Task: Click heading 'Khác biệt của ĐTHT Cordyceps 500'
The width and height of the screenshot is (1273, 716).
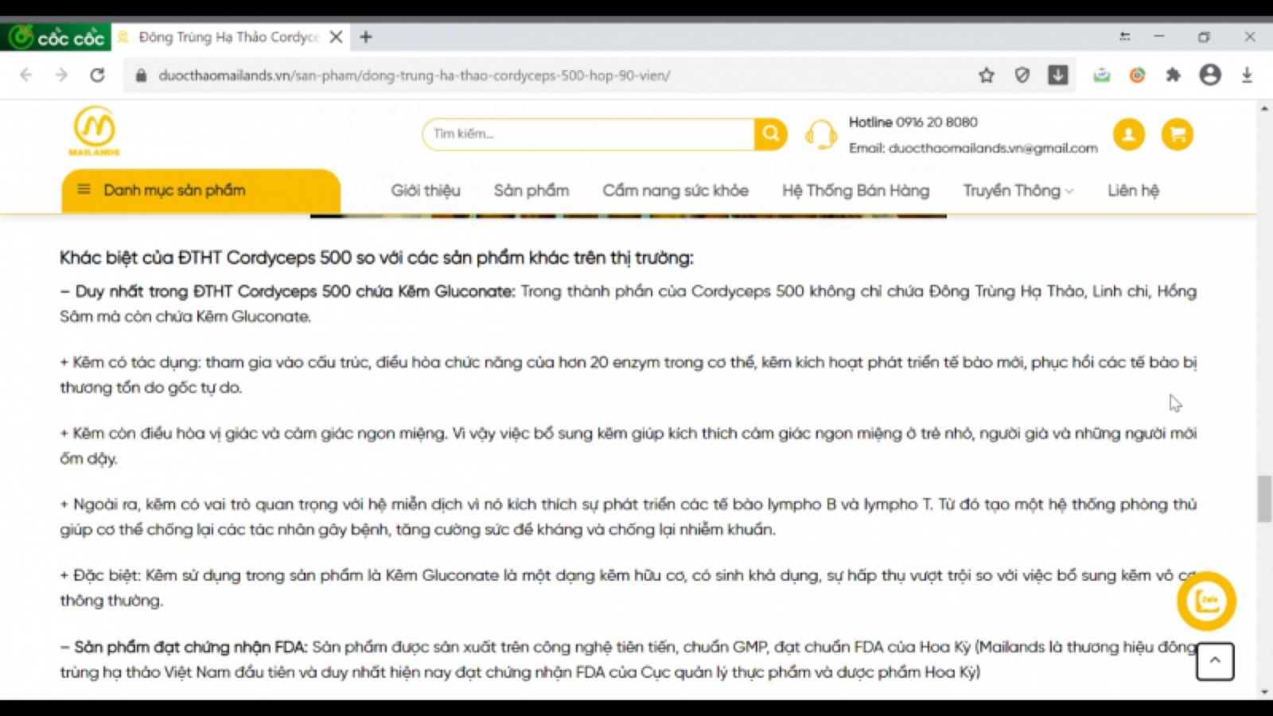Action: coord(376,258)
